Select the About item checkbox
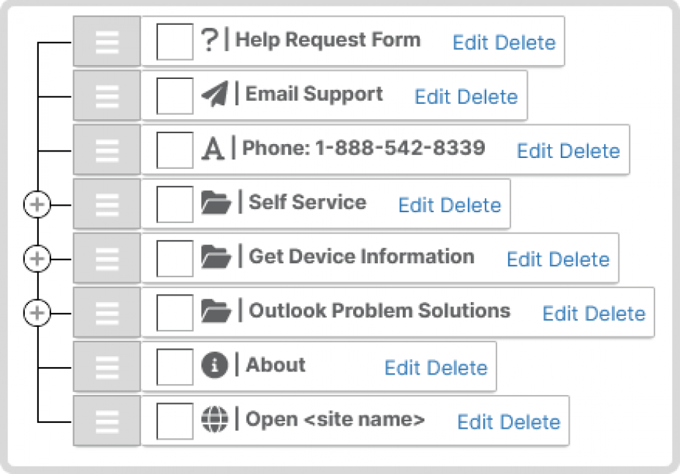This screenshot has width=680, height=474. (175, 367)
